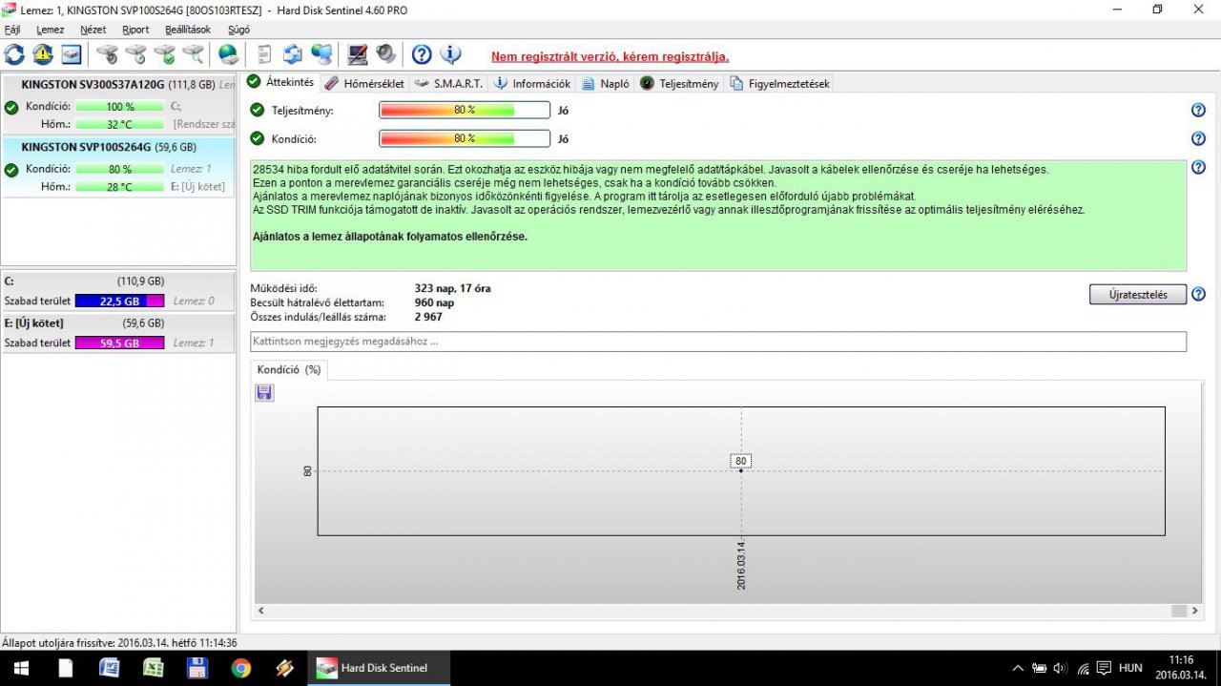This screenshot has width=1221, height=686.
Task: Switch to the Figyelmeztetések tab
Action: tap(779, 83)
